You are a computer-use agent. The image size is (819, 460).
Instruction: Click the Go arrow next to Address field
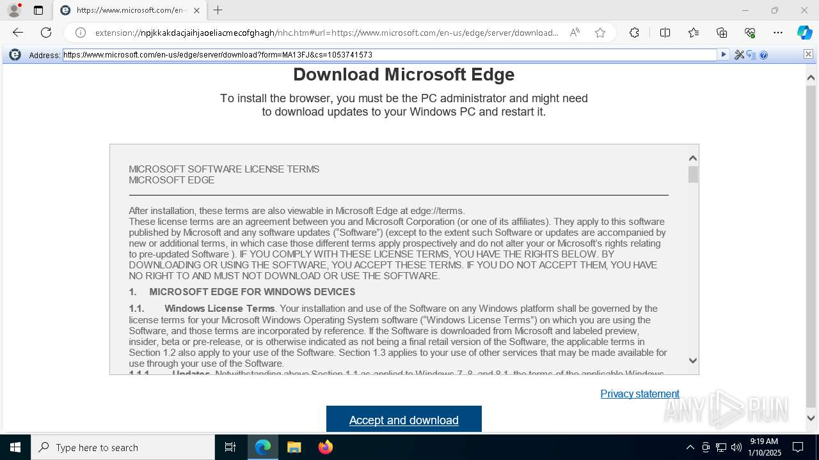724,55
